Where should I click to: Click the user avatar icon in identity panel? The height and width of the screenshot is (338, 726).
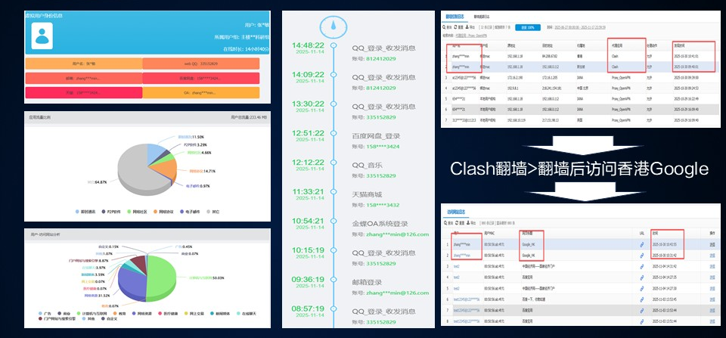click(x=42, y=36)
